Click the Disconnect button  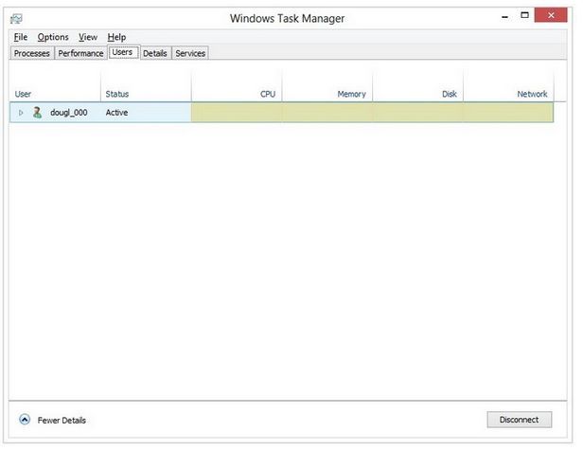point(519,420)
